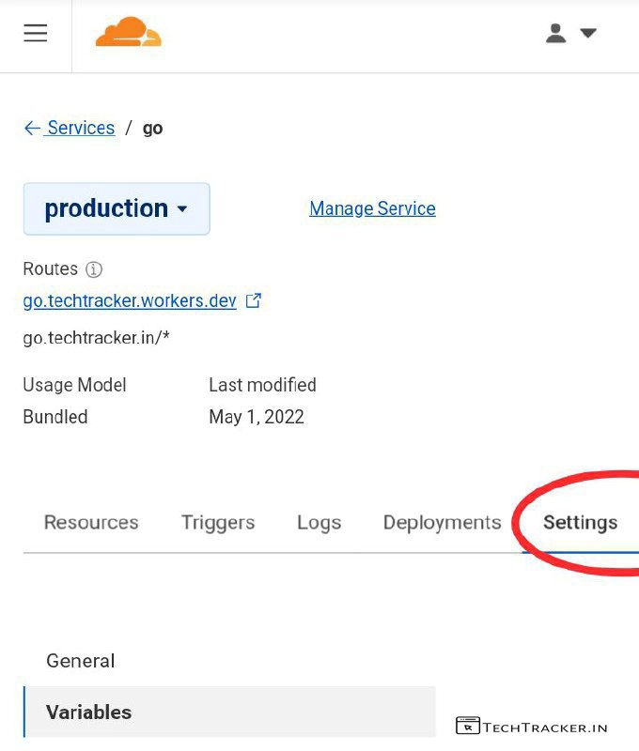Screen dimensions: 639x751
Task: Switch to the Triggers tab
Action: click(x=218, y=523)
